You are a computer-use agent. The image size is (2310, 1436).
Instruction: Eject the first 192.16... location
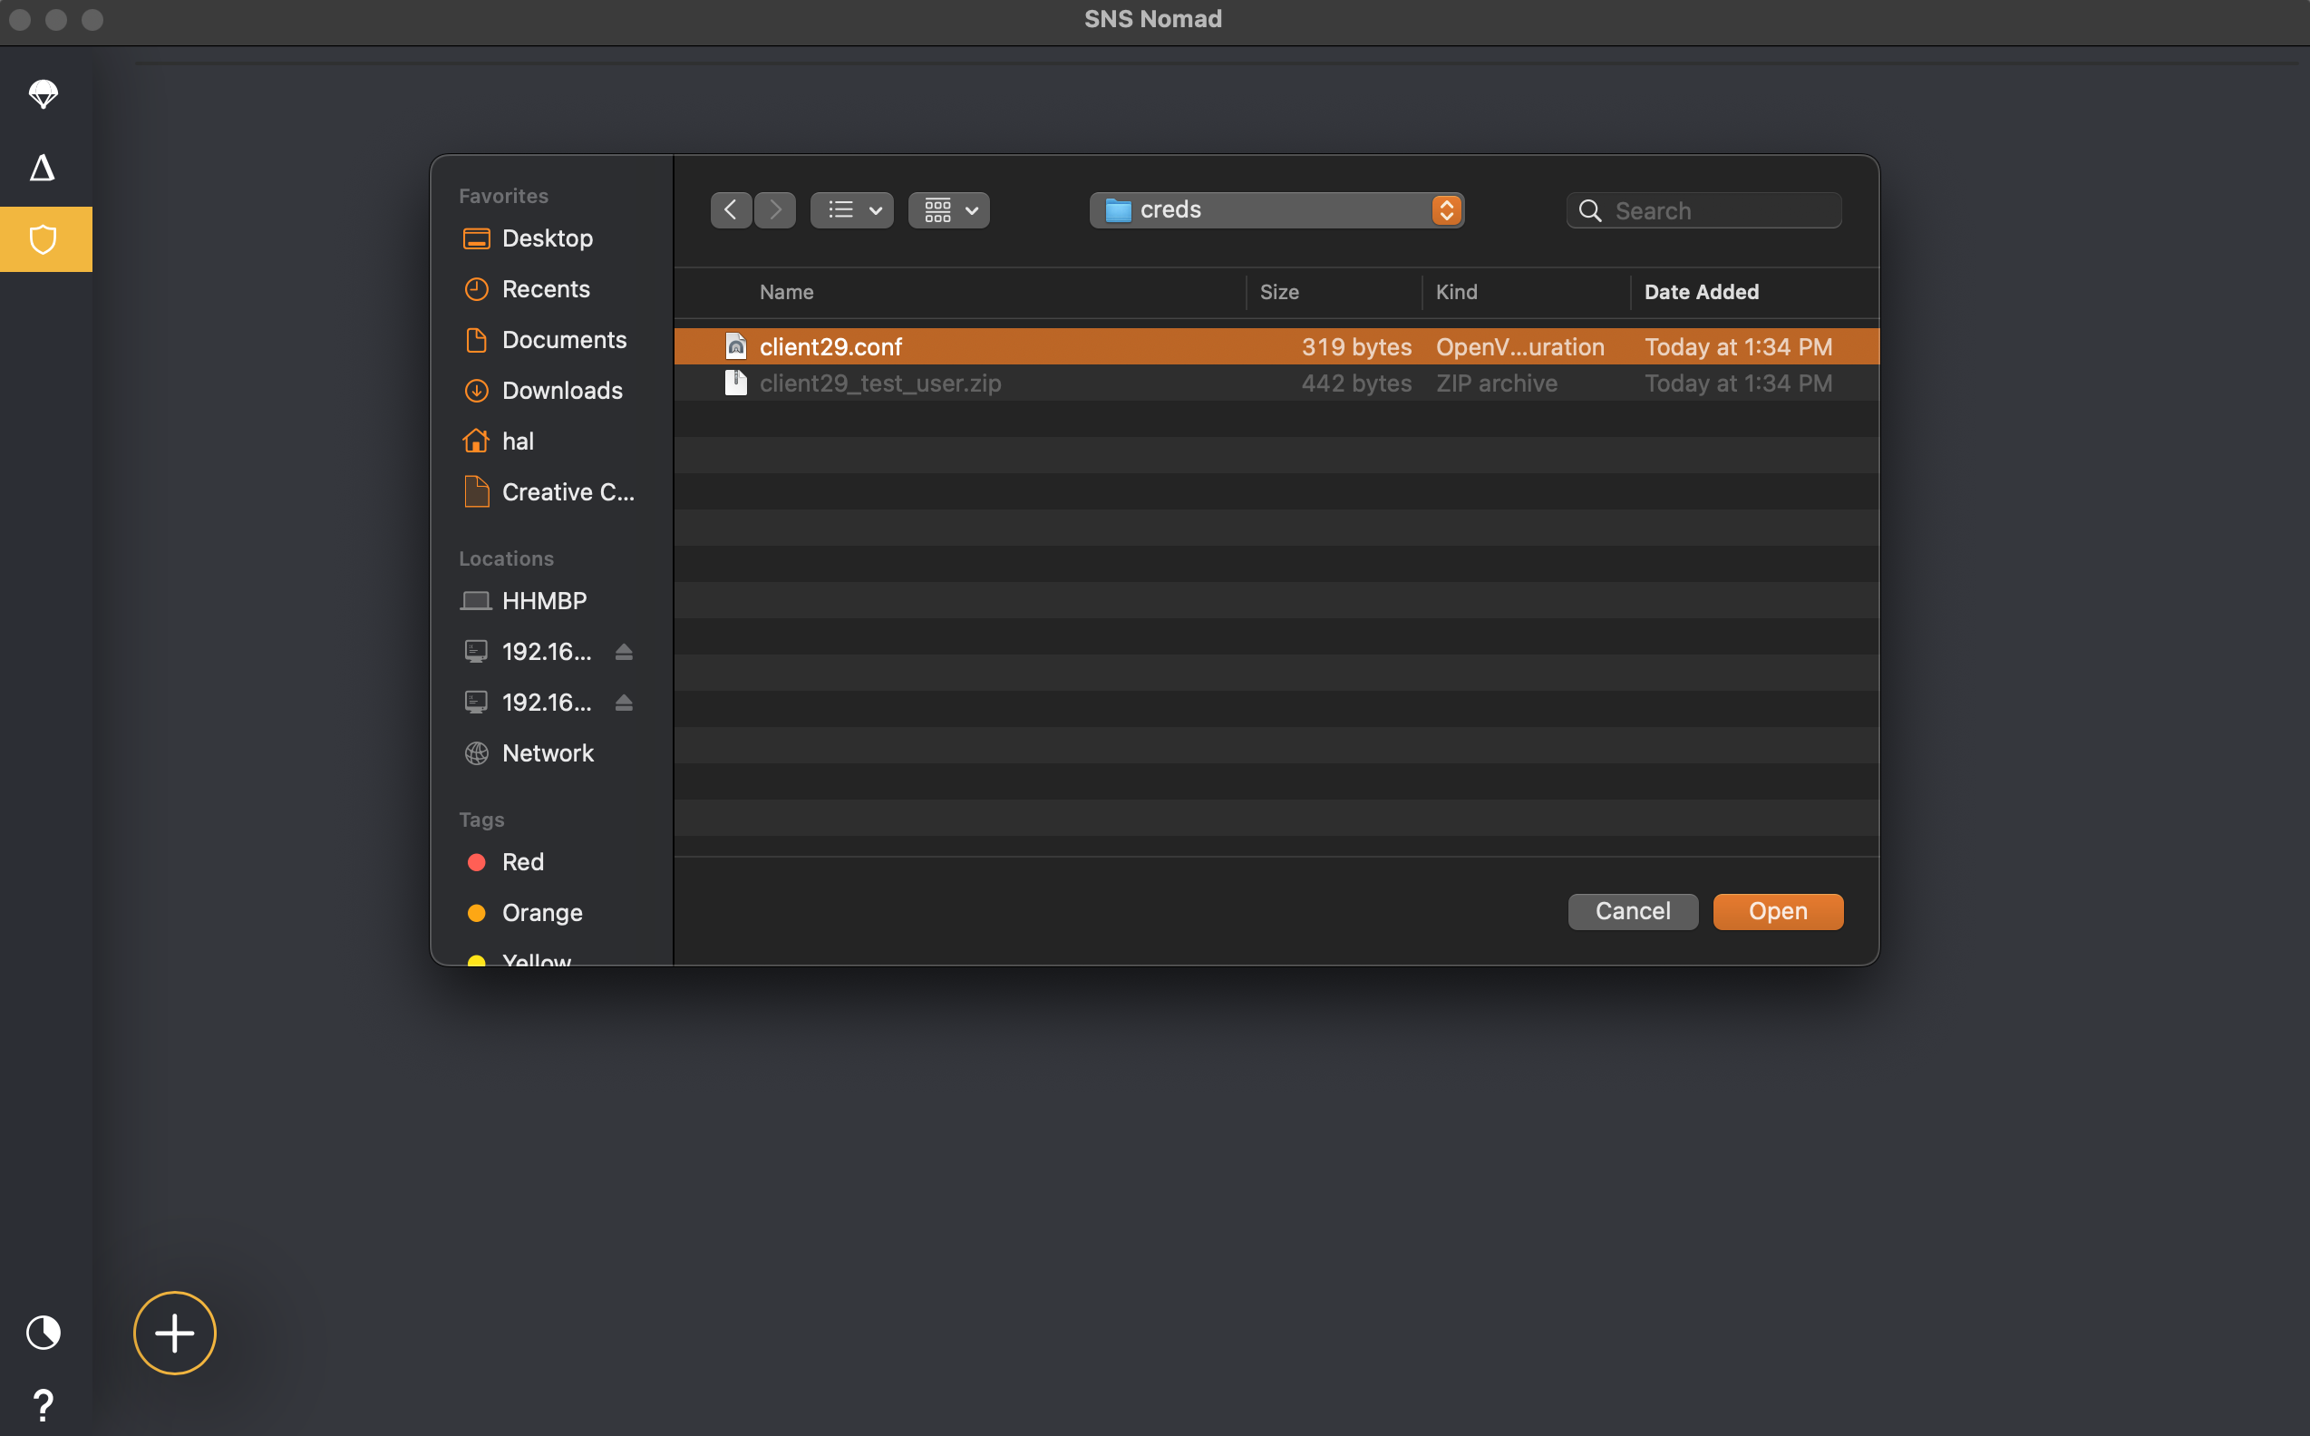(x=623, y=652)
